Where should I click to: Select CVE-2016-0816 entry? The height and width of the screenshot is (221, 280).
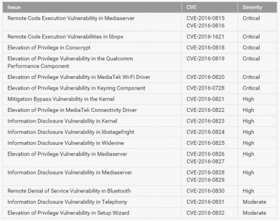[x=206, y=26]
